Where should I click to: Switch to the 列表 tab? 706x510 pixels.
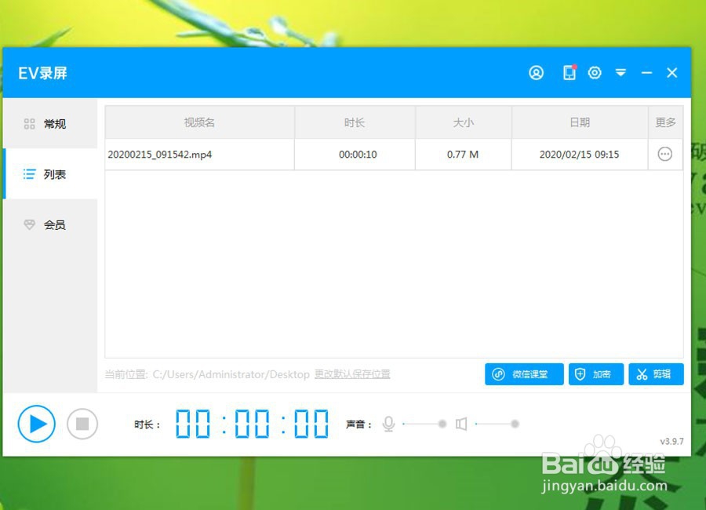point(50,174)
